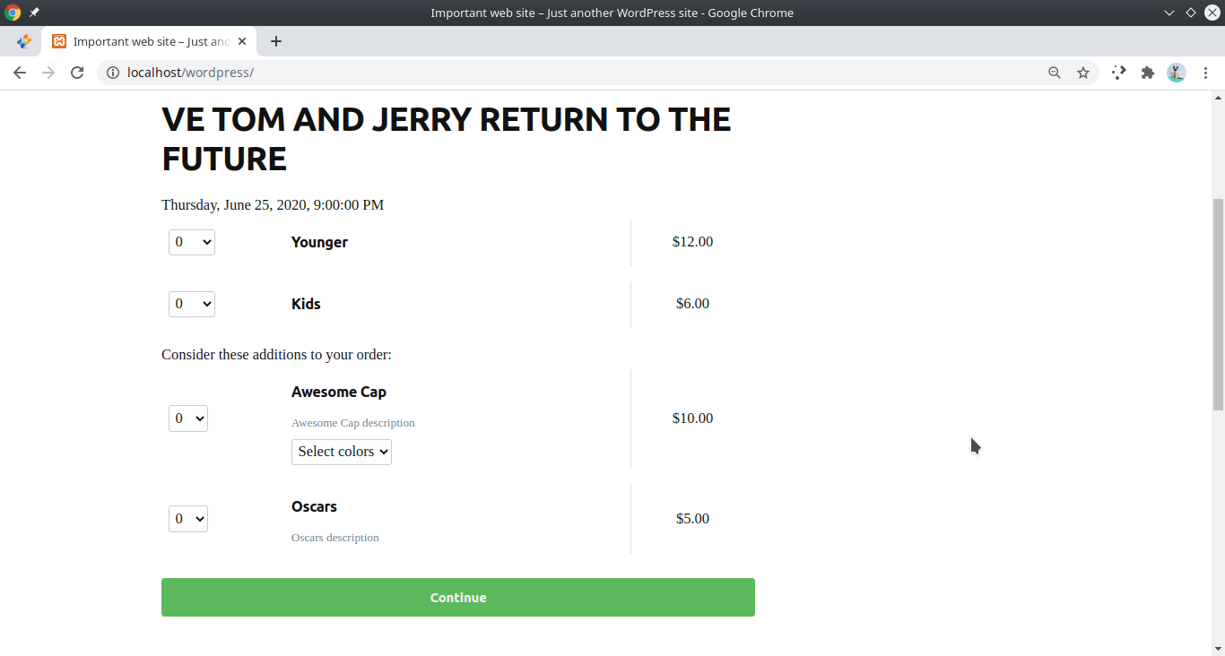Click the forward navigation arrow

coord(48,73)
